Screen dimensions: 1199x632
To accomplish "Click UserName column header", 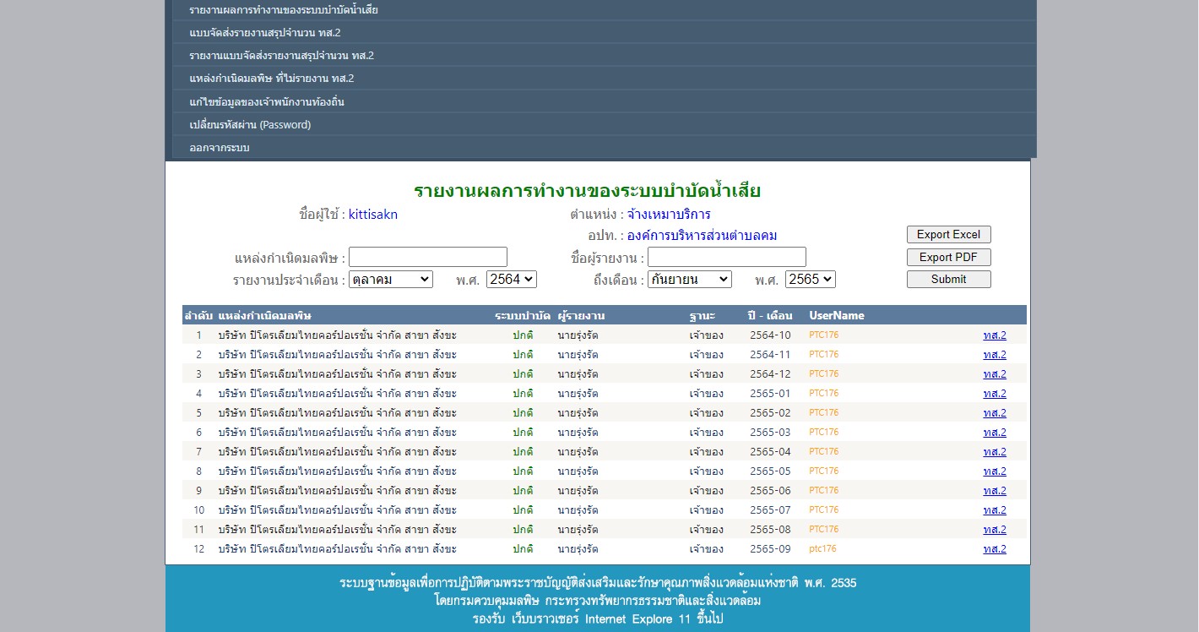I will [x=837, y=315].
